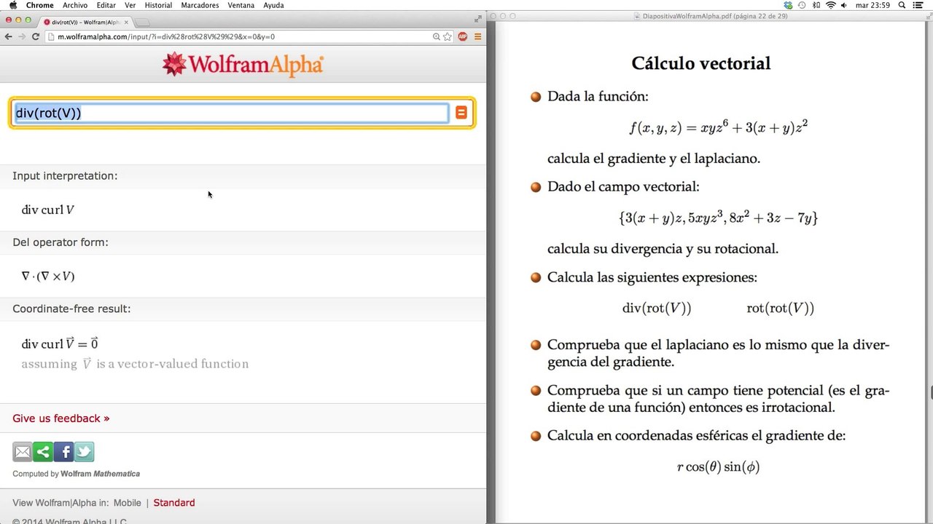Click the div(rot(V)) query input field
This screenshot has width=933, height=524.
click(x=231, y=113)
